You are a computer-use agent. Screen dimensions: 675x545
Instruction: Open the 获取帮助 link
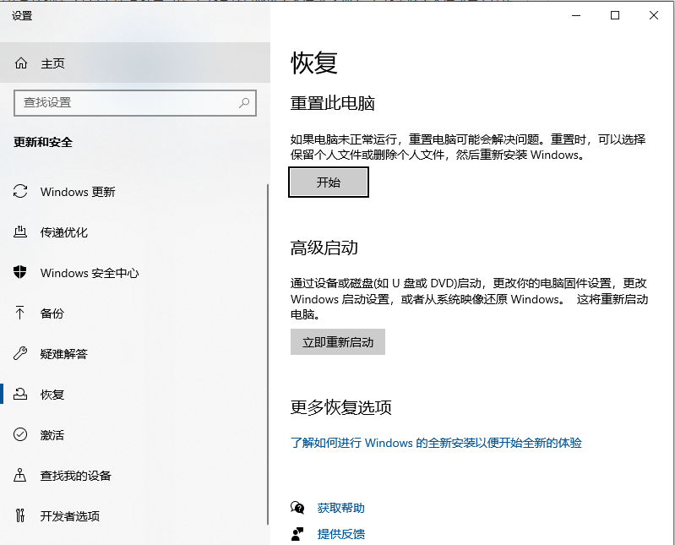[341, 508]
